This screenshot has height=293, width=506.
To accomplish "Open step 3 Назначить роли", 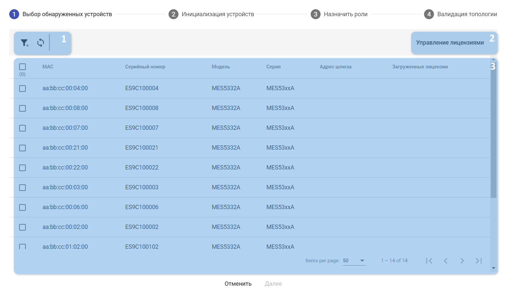I will click(339, 14).
